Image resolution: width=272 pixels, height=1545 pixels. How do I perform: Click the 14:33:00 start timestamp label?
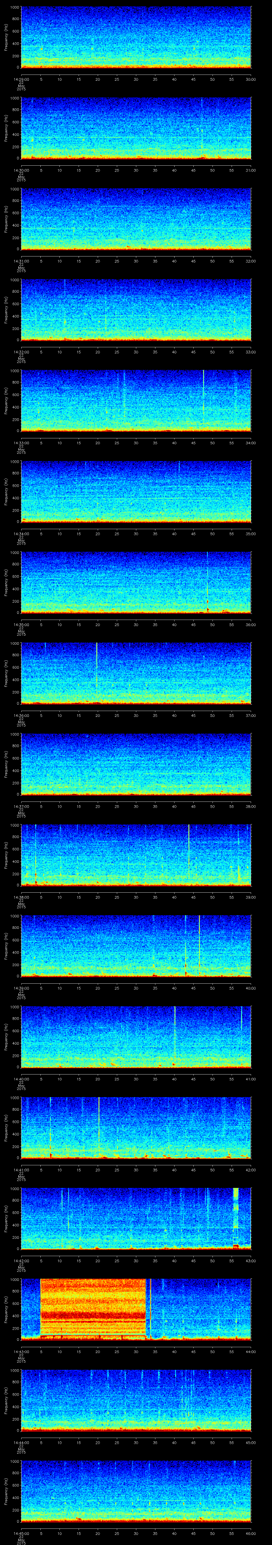pyautogui.click(x=21, y=443)
